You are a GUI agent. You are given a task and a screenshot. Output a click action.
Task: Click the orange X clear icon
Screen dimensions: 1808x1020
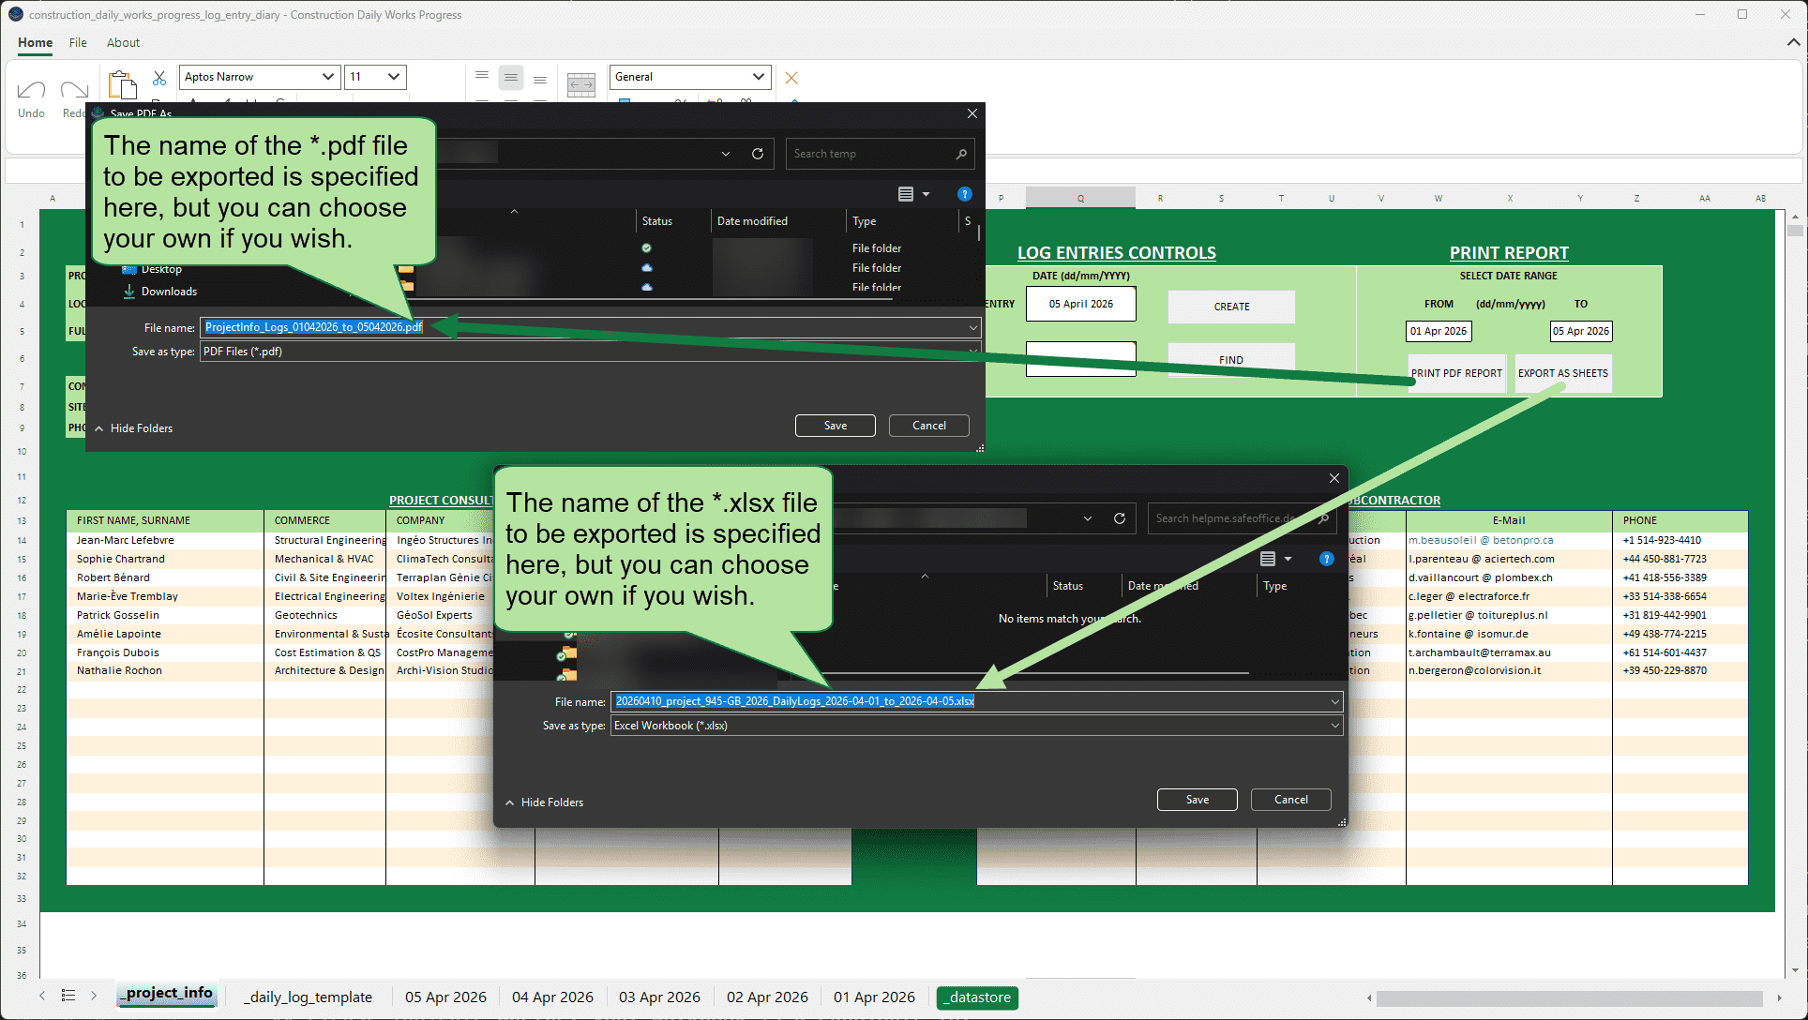(x=791, y=78)
